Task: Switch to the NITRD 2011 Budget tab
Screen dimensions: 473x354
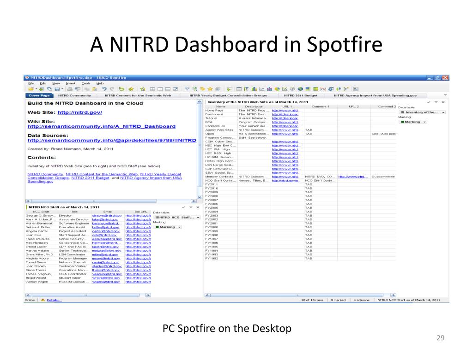Action: [x=301, y=95]
